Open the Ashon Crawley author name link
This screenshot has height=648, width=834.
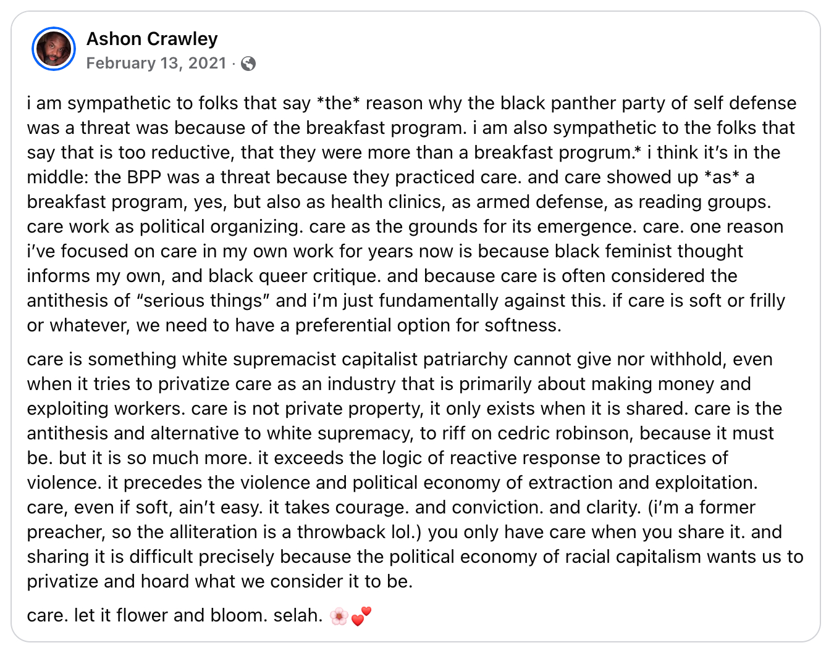[152, 39]
